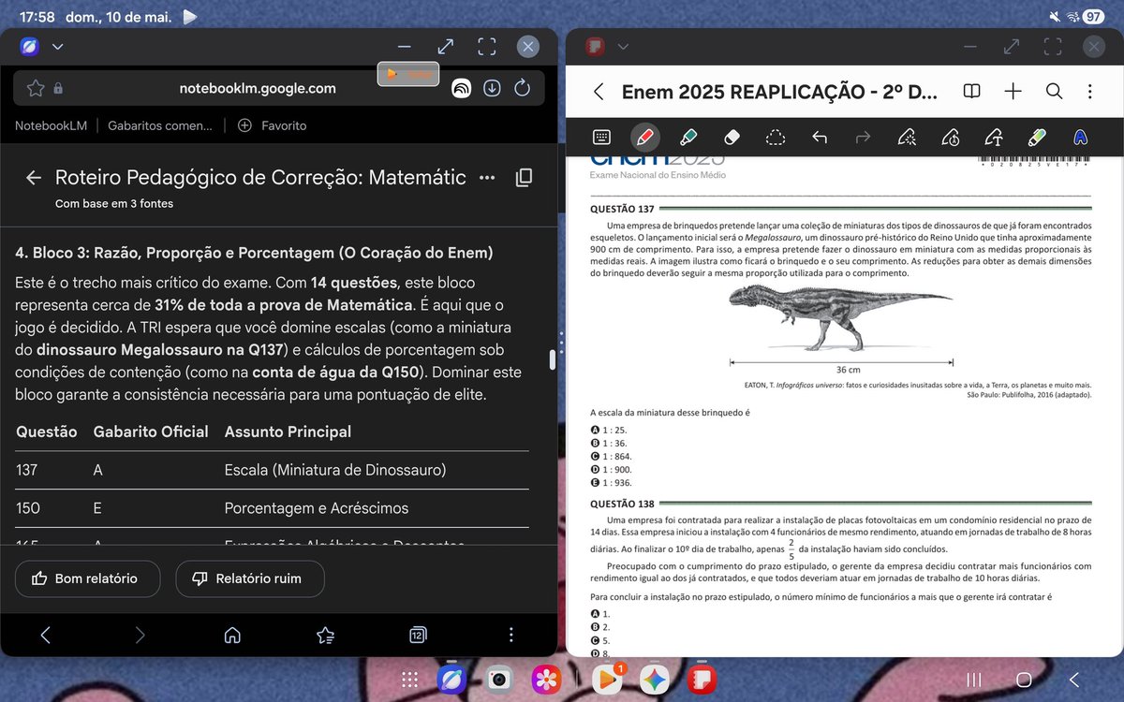Expand chevron next to Samsung Notes window icon

pyautogui.click(x=622, y=46)
